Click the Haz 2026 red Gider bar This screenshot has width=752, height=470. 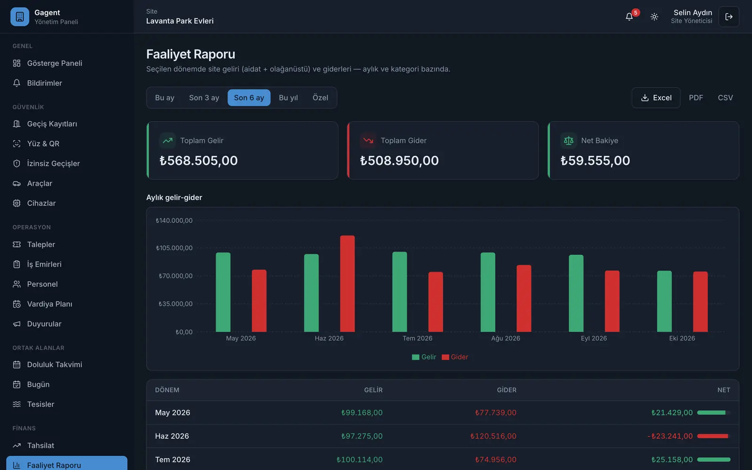click(x=347, y=284)
